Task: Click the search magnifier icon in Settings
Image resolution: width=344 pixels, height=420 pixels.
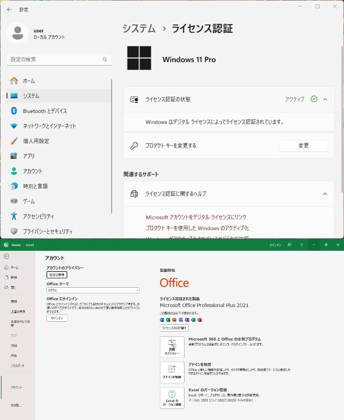Action: pos(105,59)
